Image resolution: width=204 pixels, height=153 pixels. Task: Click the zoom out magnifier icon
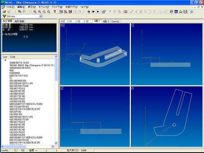[44, 12]
